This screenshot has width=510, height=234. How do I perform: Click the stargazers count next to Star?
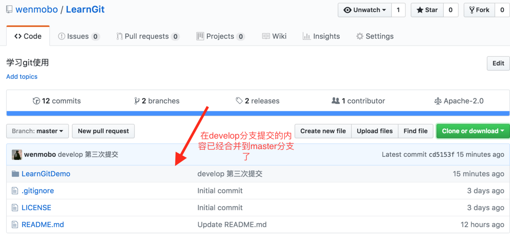[x=450, y=10]
